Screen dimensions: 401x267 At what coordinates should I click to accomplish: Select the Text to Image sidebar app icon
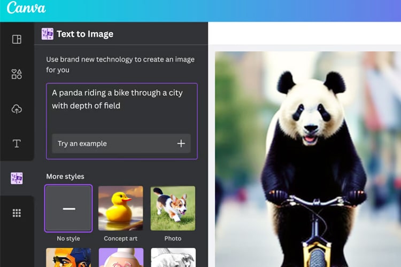click(17, 178)
